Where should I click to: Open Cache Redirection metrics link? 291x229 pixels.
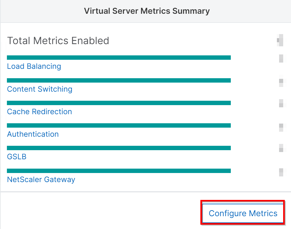pyautogui.click(x=39, y=112)
